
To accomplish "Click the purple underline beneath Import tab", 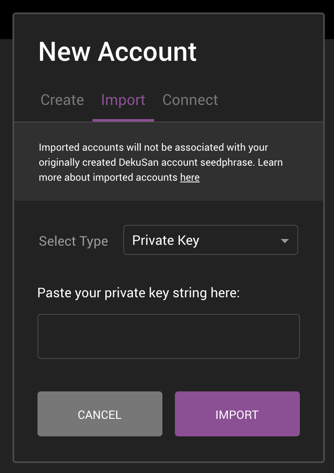I will tap(123, 120).
